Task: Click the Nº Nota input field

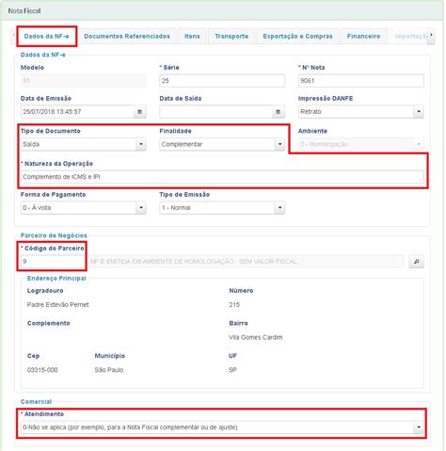Action: [361, 81]
